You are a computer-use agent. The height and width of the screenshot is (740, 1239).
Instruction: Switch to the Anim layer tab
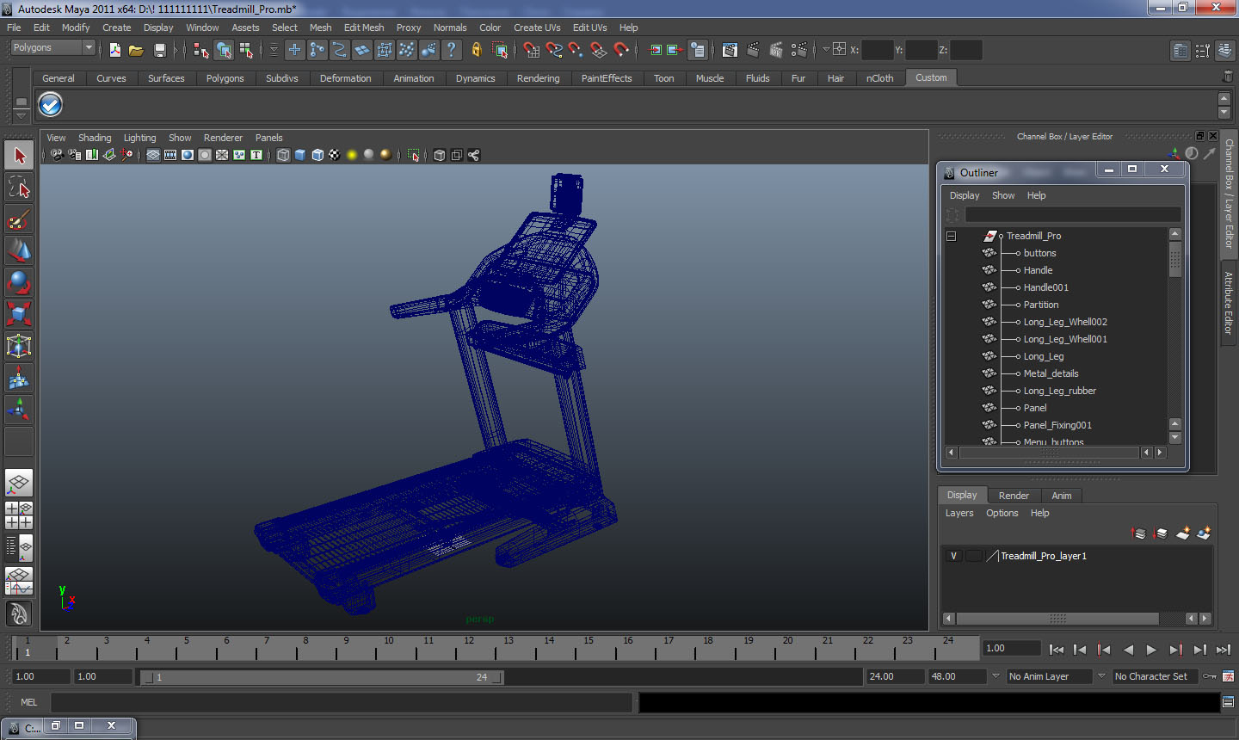[1062, 496]
